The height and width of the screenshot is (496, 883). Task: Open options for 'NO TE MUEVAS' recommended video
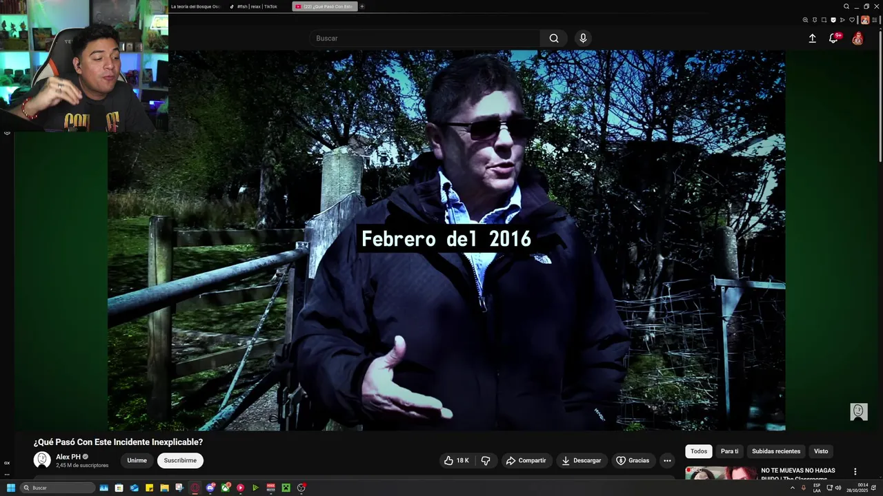point(855,472)
